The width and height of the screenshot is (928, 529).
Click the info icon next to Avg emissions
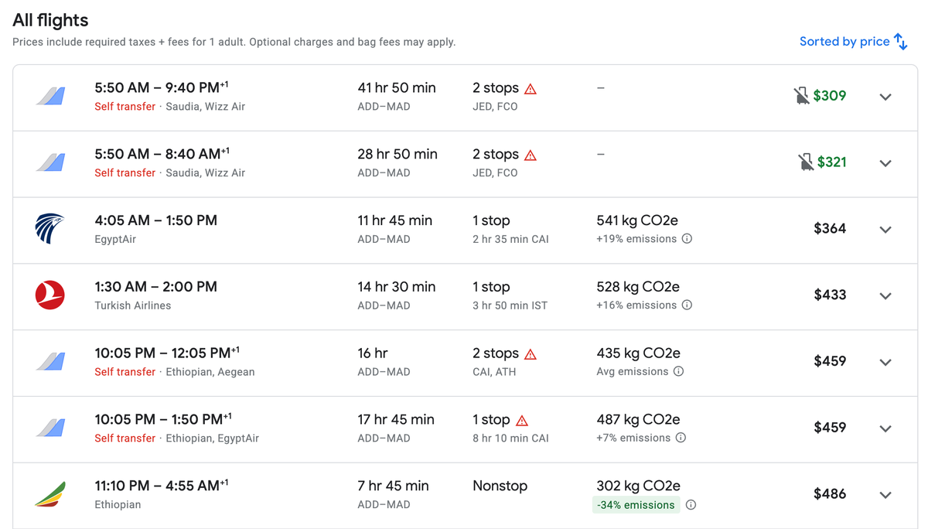point(679,372)
